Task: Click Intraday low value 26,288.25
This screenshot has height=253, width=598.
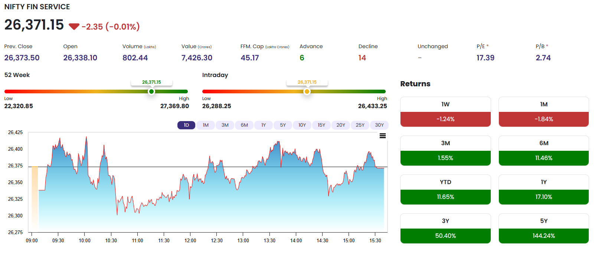Action: pyautogui.click(x=216, y=106)
